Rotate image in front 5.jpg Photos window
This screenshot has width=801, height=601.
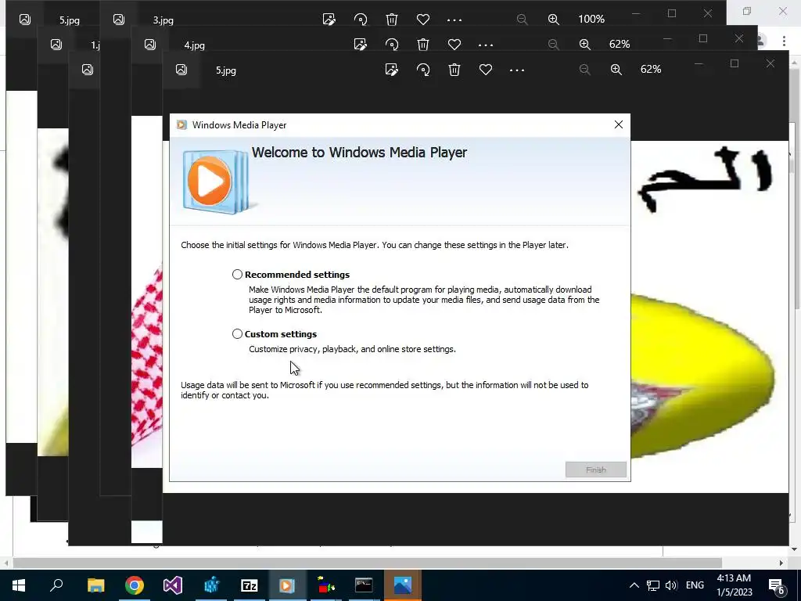point(423,70)
